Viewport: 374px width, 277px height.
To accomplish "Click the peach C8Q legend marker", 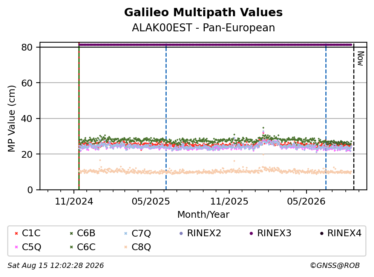I will click(x=126, y=247).
